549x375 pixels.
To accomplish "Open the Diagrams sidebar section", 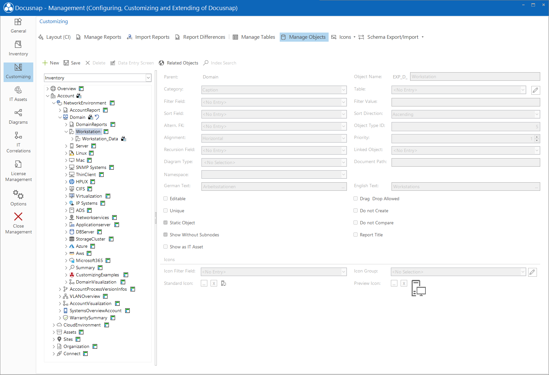I will tap(18, 117).
